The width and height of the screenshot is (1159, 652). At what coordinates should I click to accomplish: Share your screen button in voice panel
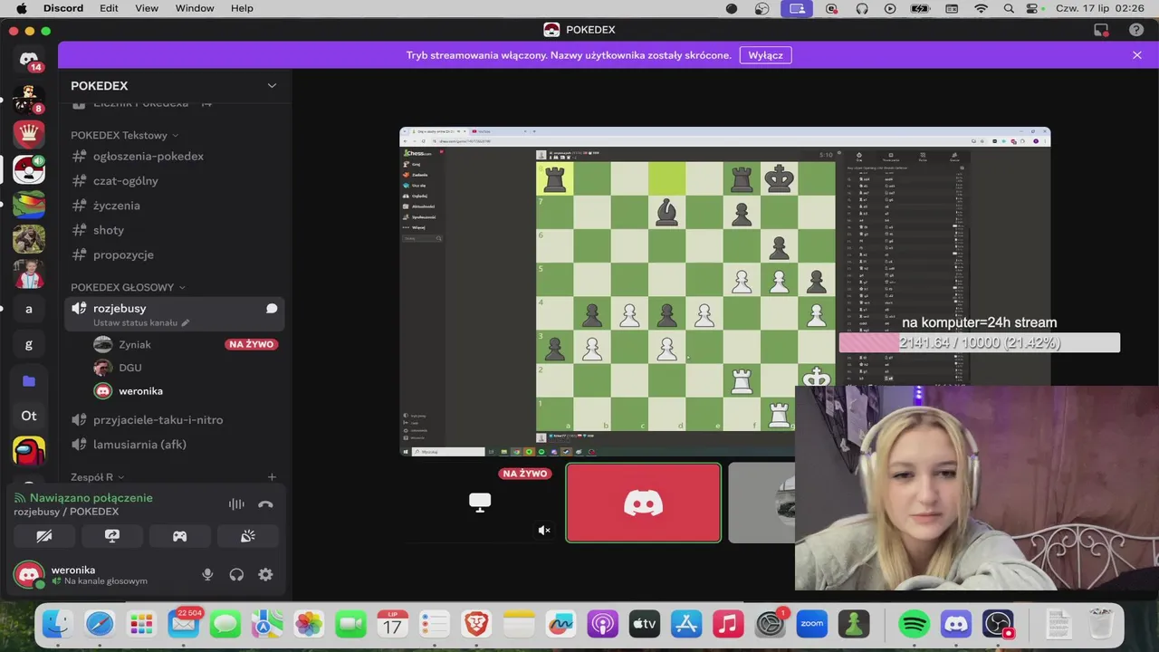(112, 536)
